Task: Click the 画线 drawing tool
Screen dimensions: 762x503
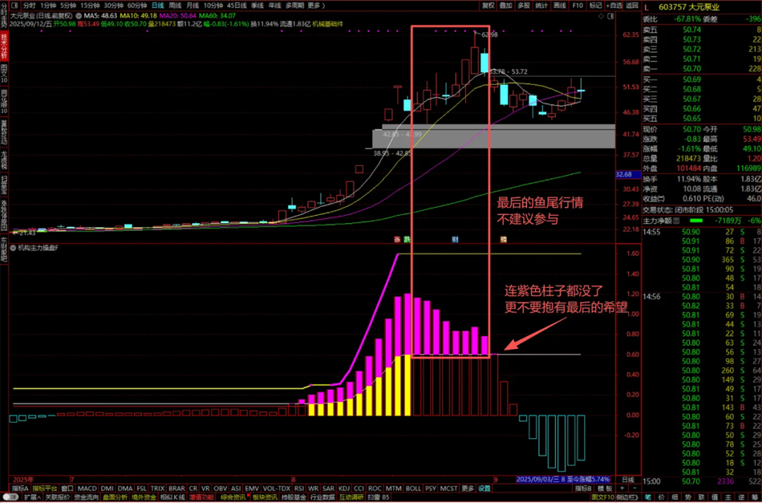Action: (x=560, y=5)
